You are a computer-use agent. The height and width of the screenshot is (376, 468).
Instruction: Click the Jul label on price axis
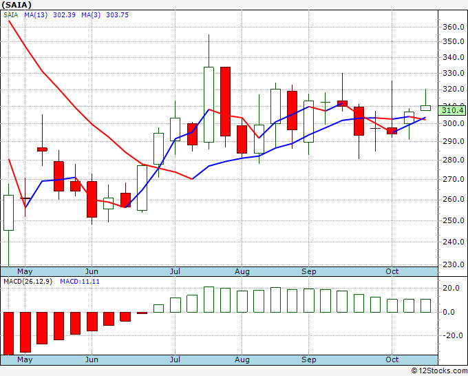coord(175,271)
